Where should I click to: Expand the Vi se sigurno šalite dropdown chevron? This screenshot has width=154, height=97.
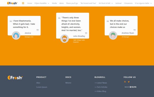click(x=151, y=3)
